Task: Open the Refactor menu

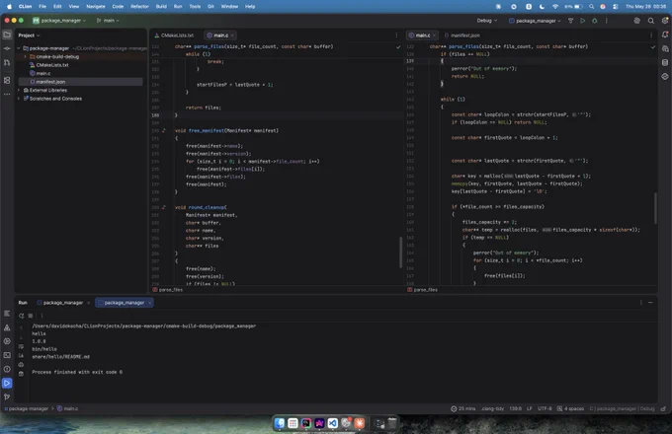Action: 139,7
